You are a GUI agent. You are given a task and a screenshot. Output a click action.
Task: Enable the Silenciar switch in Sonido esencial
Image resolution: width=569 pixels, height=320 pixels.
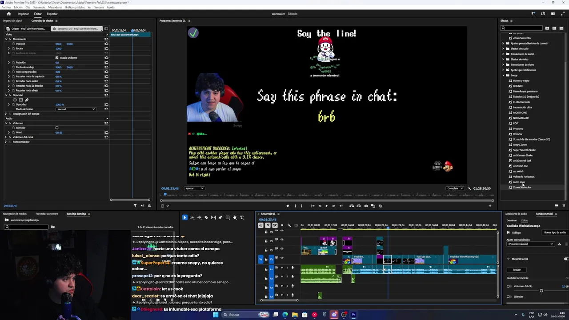(509, 296)
